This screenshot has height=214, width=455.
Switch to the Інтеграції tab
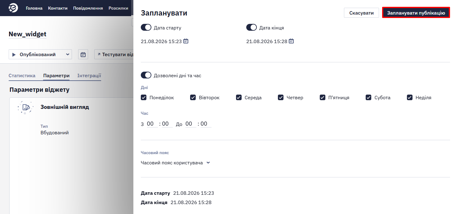pos(89,76)
